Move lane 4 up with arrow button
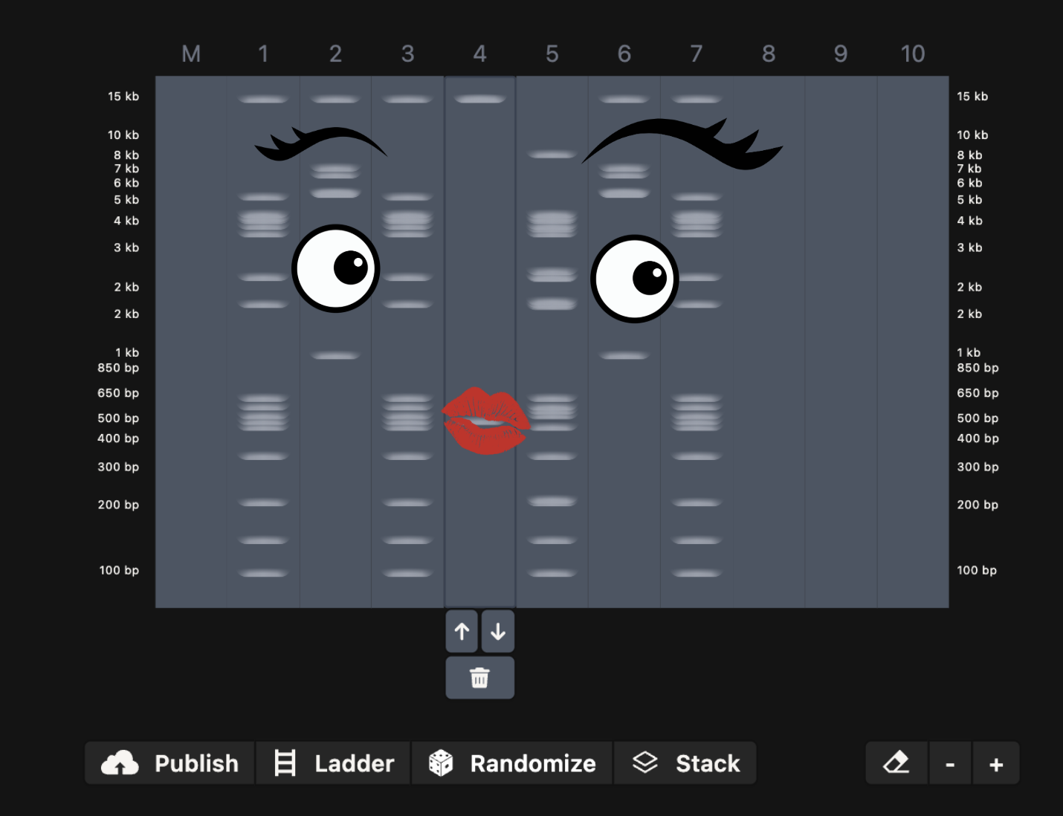 coord(462,632)
